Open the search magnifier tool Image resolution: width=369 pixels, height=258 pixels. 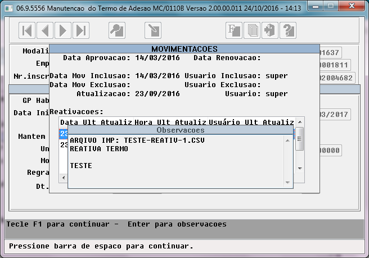point(117,30)
